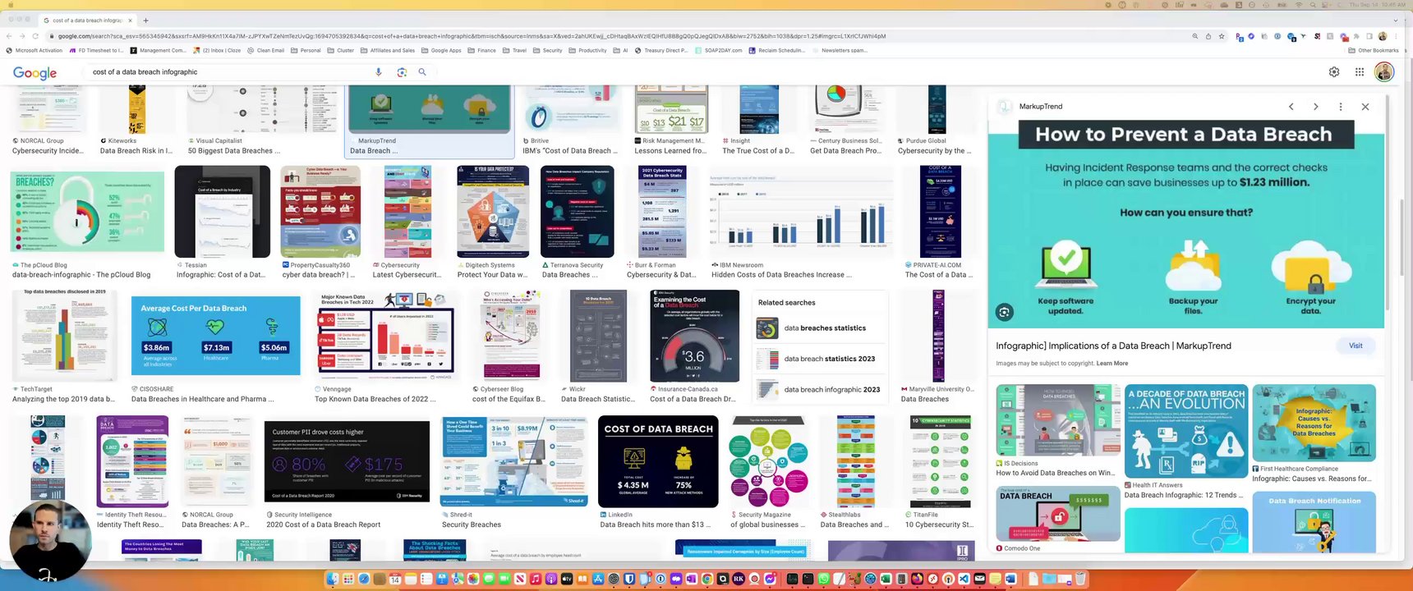The height and width of the screenshot is (591, 1413).
Task: Open Finder from the Dock
Action: pyautogui.click(x=332, y=580)
